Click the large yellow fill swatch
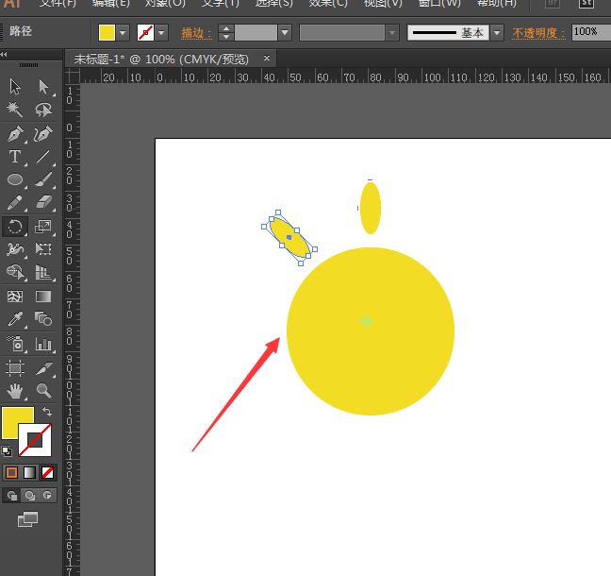 click(x=18, y=423)
